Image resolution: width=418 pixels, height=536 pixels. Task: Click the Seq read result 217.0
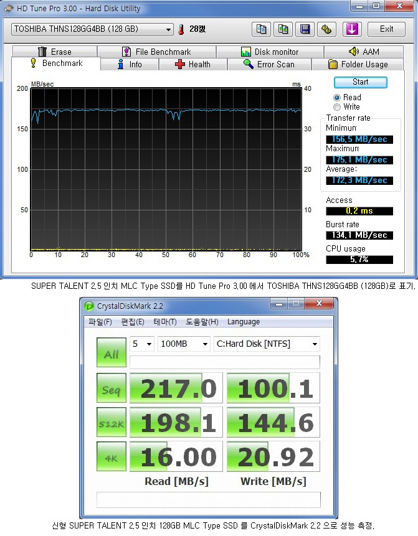tap(176, 388)
